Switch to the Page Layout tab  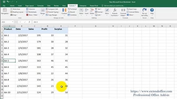[30, 5]
